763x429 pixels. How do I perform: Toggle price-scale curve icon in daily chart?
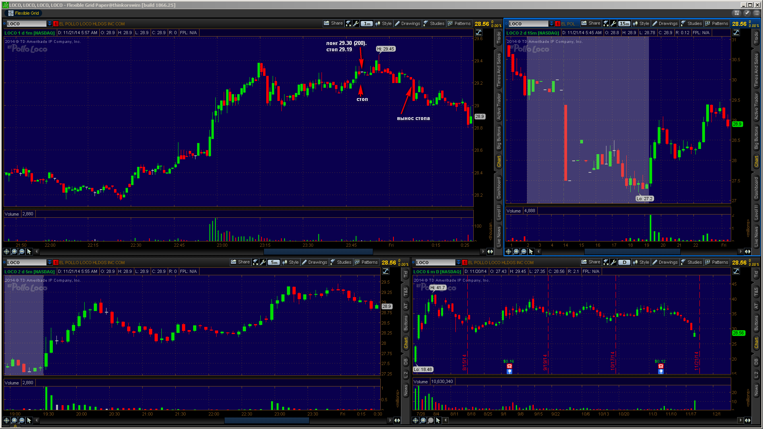(x=736, y=271)
